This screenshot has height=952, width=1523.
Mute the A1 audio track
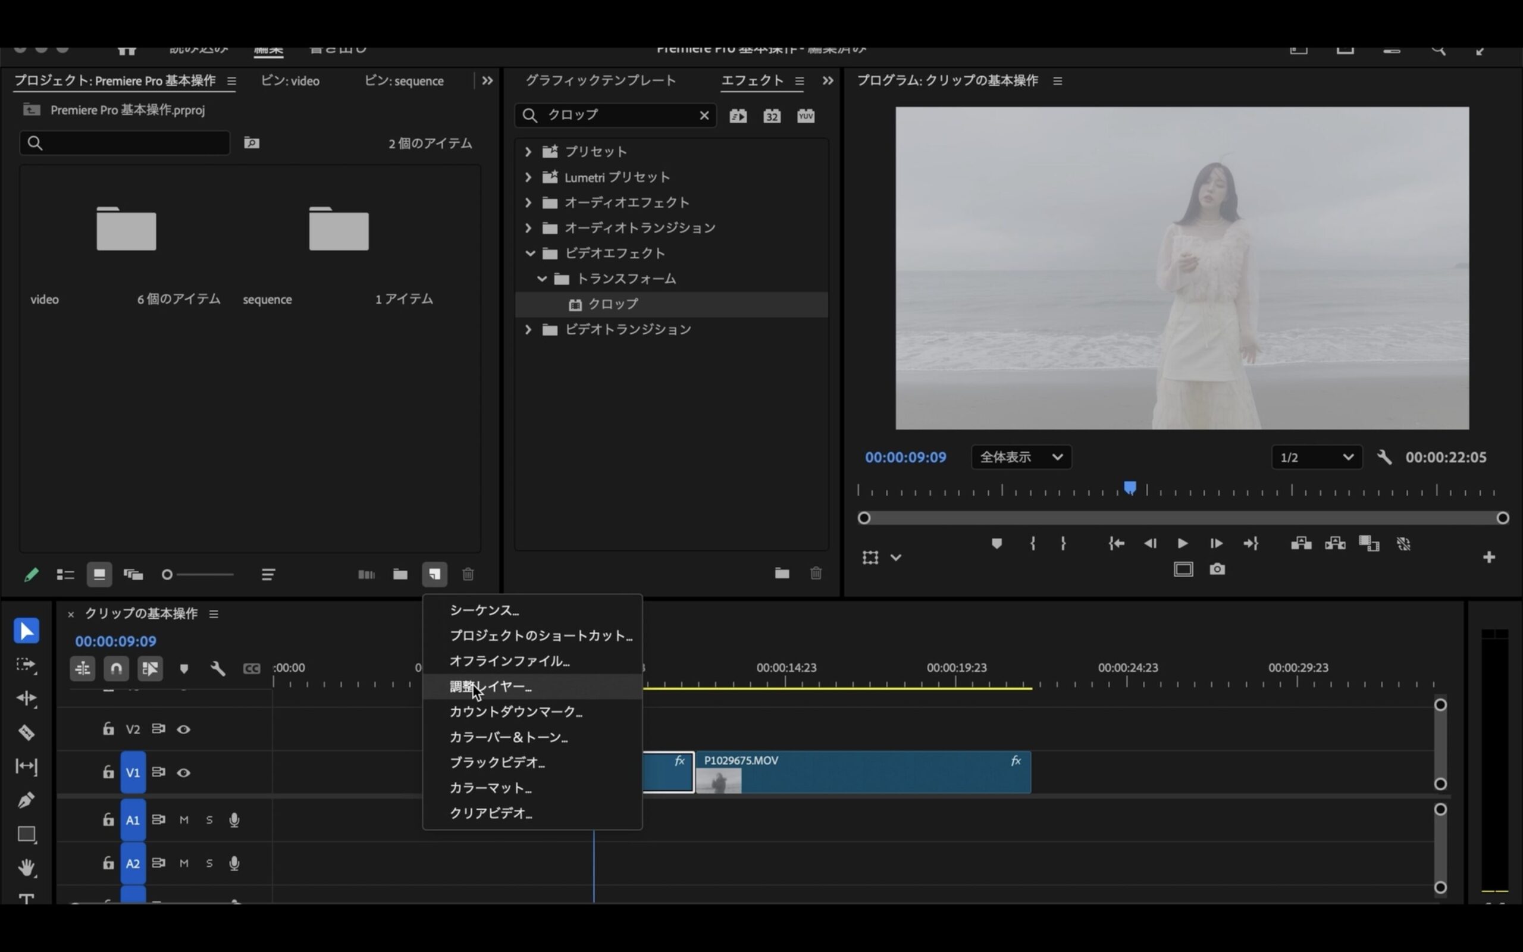click(x=184, y=820)
